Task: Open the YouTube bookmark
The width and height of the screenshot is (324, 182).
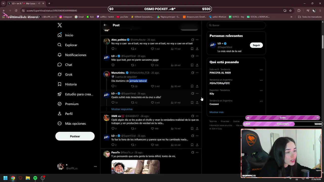Action: click(x=122, y=17)
